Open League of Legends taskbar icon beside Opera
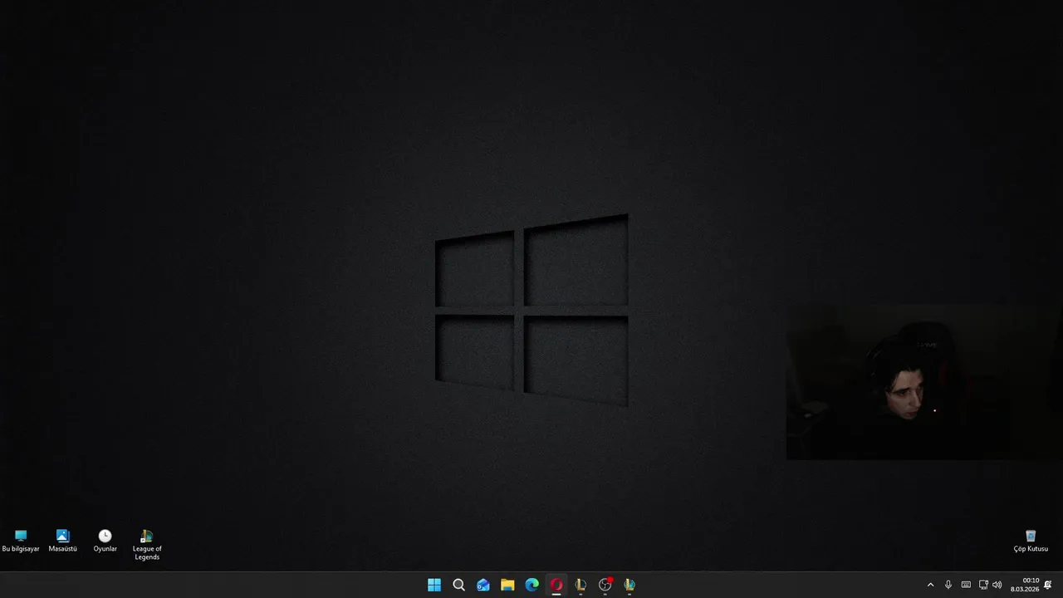The image size is (1063, 598). coord(580,585)
